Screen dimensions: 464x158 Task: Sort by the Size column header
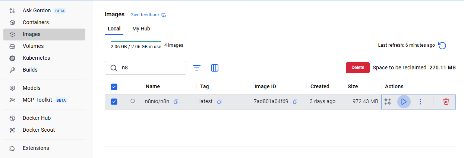(x=353, y=86)
